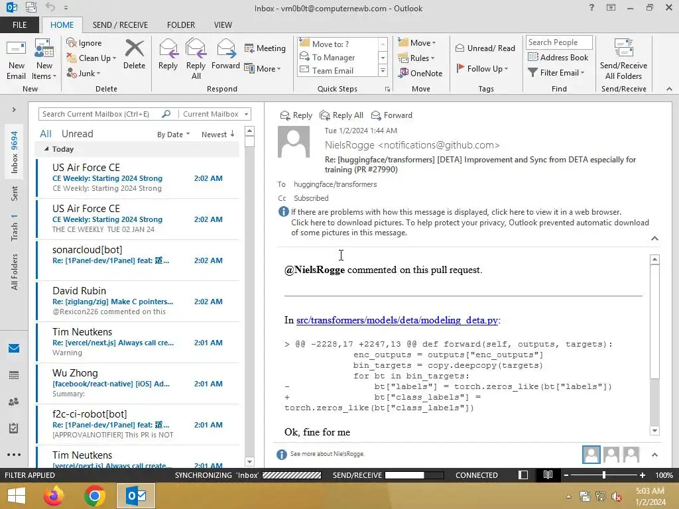Open the Clean Up menu
This screenshot has height=509, width=679.
(x=92, y=58)
